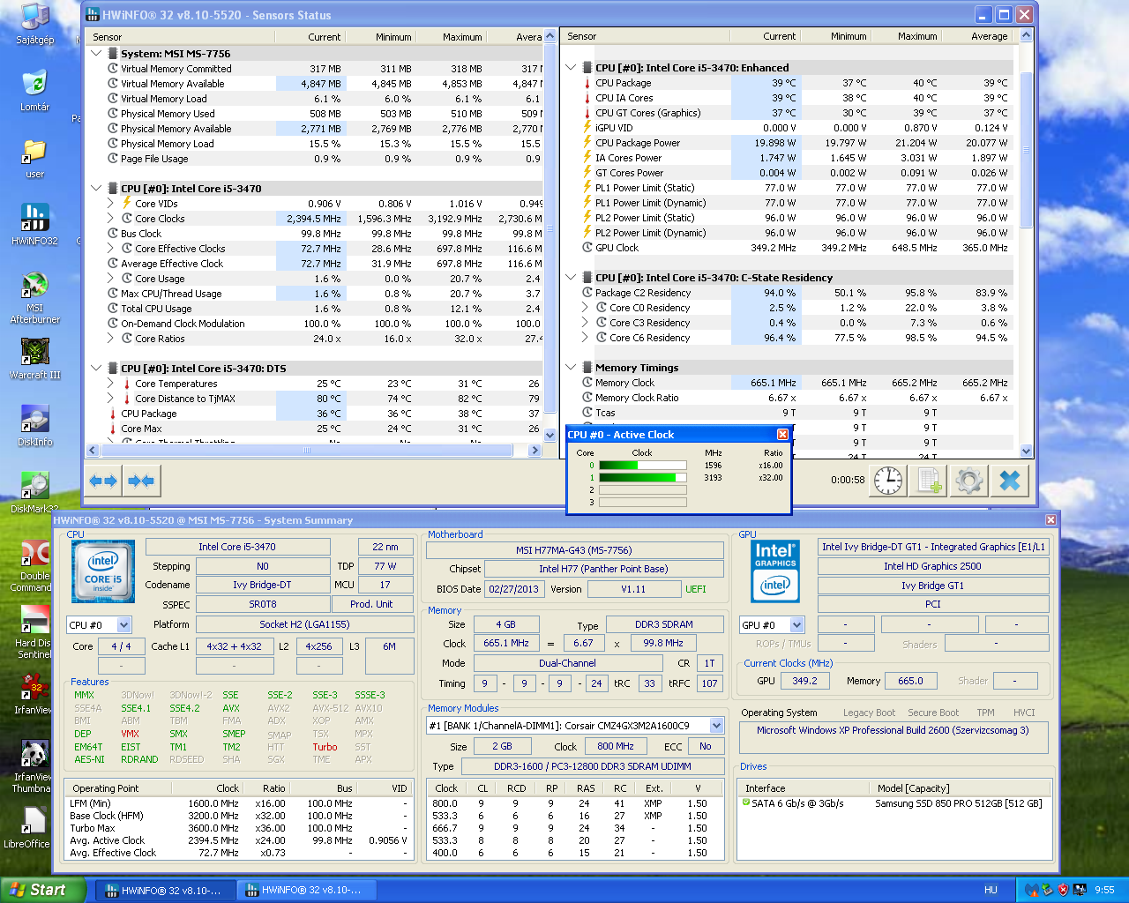The height and width of the screenshot is (903, 1129).
Task: Click the collapse columns inward-arrows icon
Action: (141, 481)
